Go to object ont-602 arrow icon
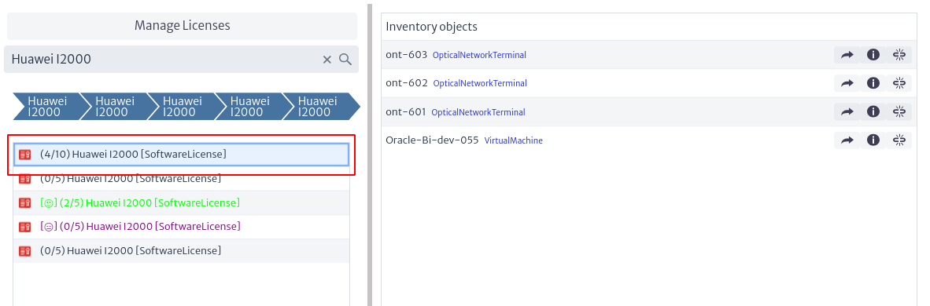This screenshot has height=306, width=930. pyautogui.click(x=847, y=83)
